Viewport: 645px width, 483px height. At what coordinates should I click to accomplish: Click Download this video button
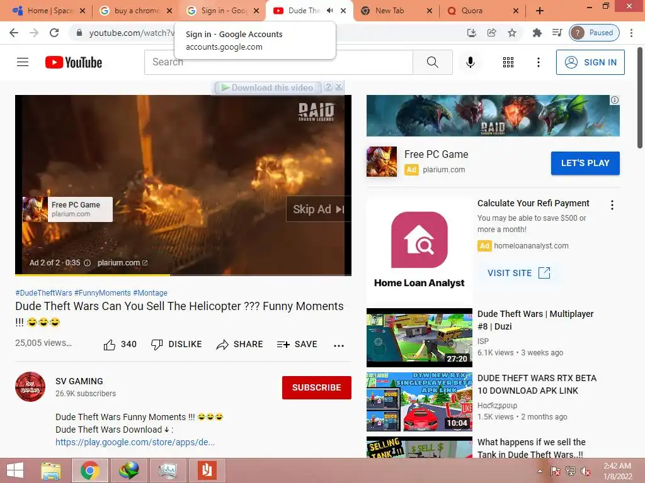[267, 87]
